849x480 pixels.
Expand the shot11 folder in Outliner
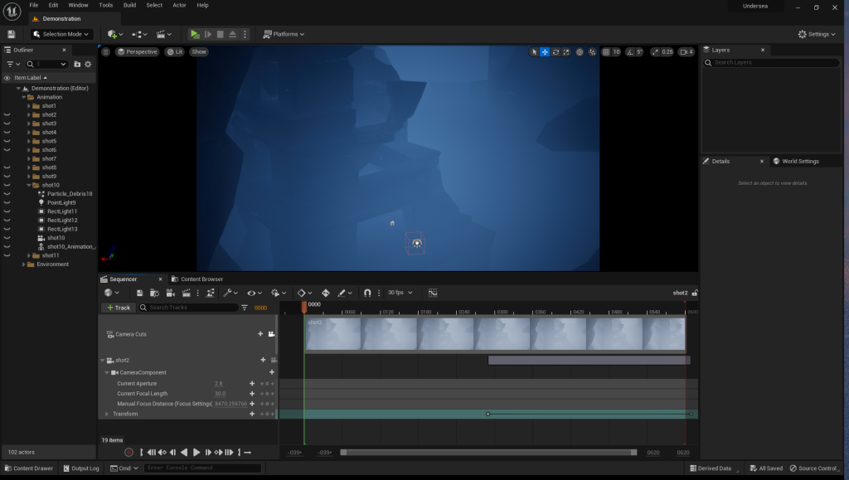tap(29, 255)
